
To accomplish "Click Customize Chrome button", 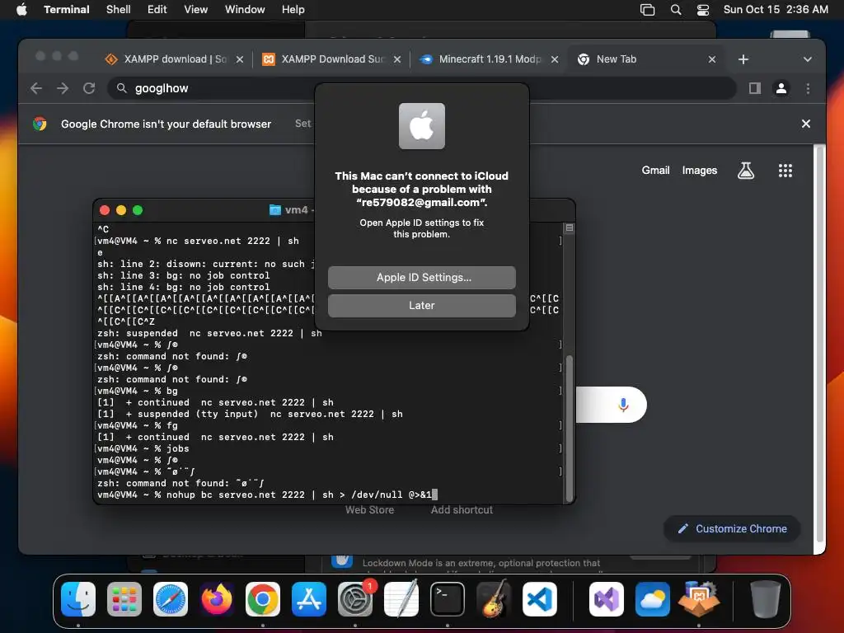I will point(732,528).
